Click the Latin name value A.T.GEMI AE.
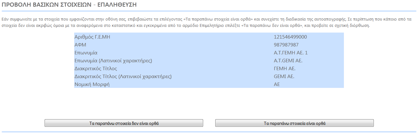The width and height of the screenshot is (420, 135). pyautogui.click(x=288, y=61)
